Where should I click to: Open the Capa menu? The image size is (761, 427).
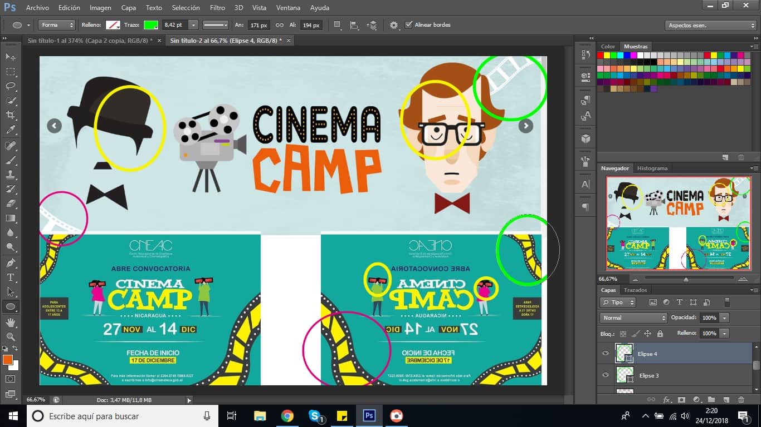(129, 8)
